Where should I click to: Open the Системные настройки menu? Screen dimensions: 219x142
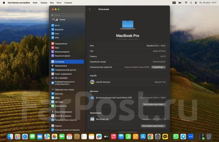pos(19,3)
